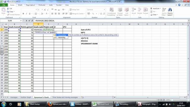The image size is (190, 107).
Task: Switch to Recording taskbar button
Action: [x=125, y=104]
